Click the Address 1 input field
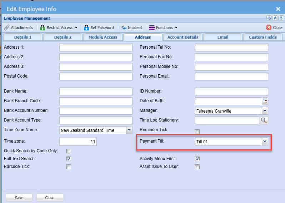This screenshot has width=285, height=203. (x=96, y=48)
